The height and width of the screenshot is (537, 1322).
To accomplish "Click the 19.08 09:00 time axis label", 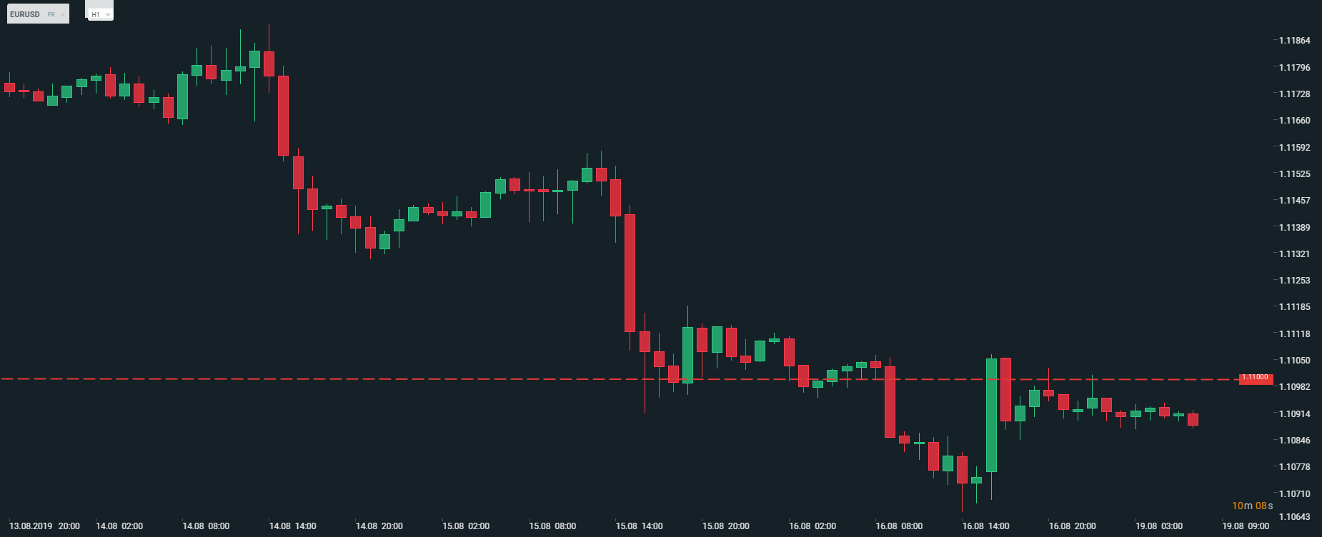I will click(1246, 526).
